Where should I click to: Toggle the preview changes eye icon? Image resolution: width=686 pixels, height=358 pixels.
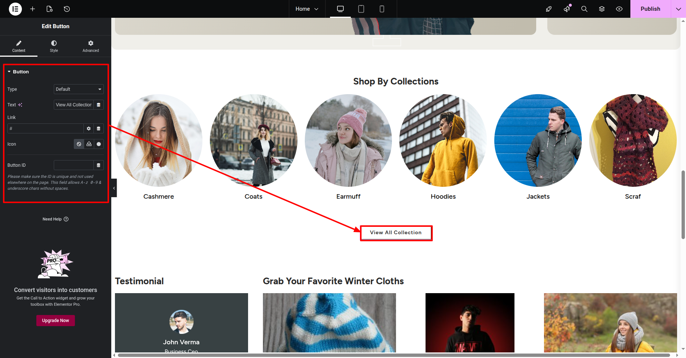pyautogui.click(x=619, y=9)
